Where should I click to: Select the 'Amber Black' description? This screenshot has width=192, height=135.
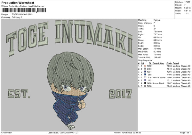[158, 83]
